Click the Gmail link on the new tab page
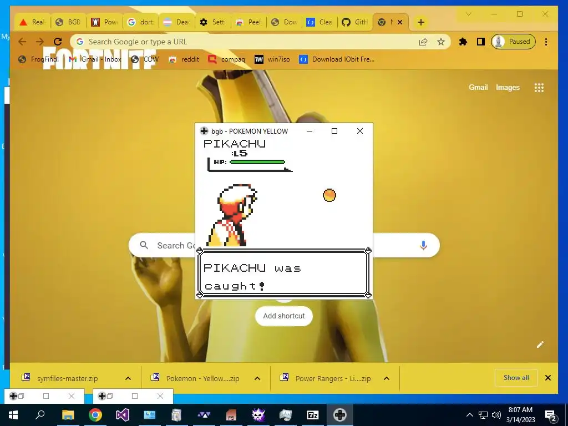This screenshot has height=426, width=568. [478, 87]
